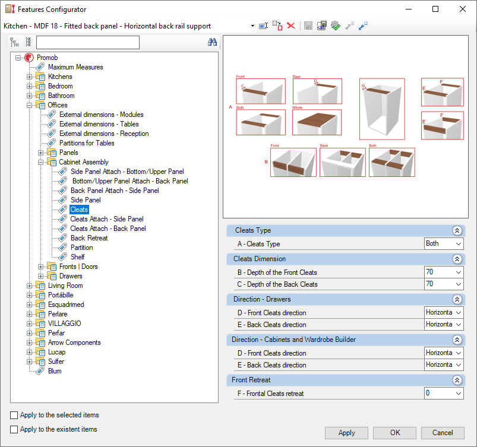Select the highlighted Cleats tree item
This screenshot has width=477, height=447.
tap(79, 210)
